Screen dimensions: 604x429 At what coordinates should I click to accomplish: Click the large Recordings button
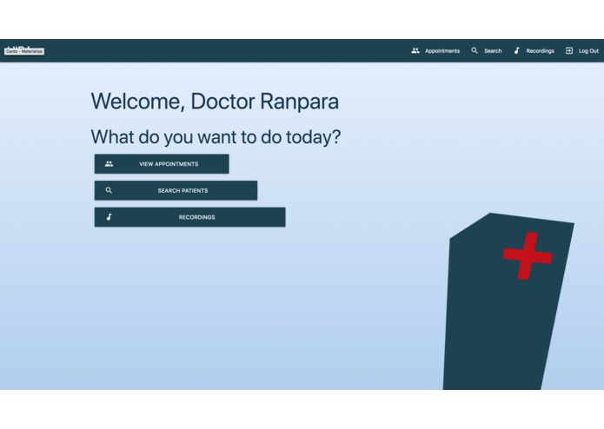tap(190, 217)
